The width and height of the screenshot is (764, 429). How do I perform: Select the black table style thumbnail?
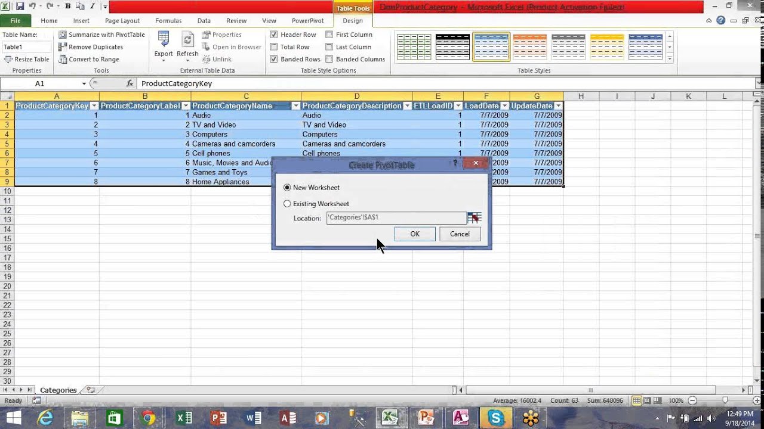[452, 46]
